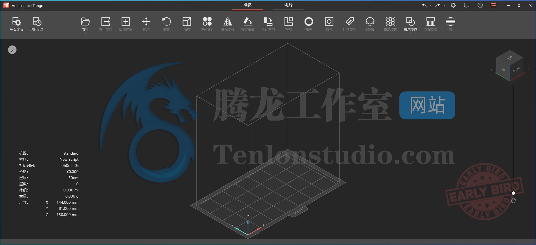Click the FRONT face of view cube
This screenshot has height=245, width=536.
(516, 70)
